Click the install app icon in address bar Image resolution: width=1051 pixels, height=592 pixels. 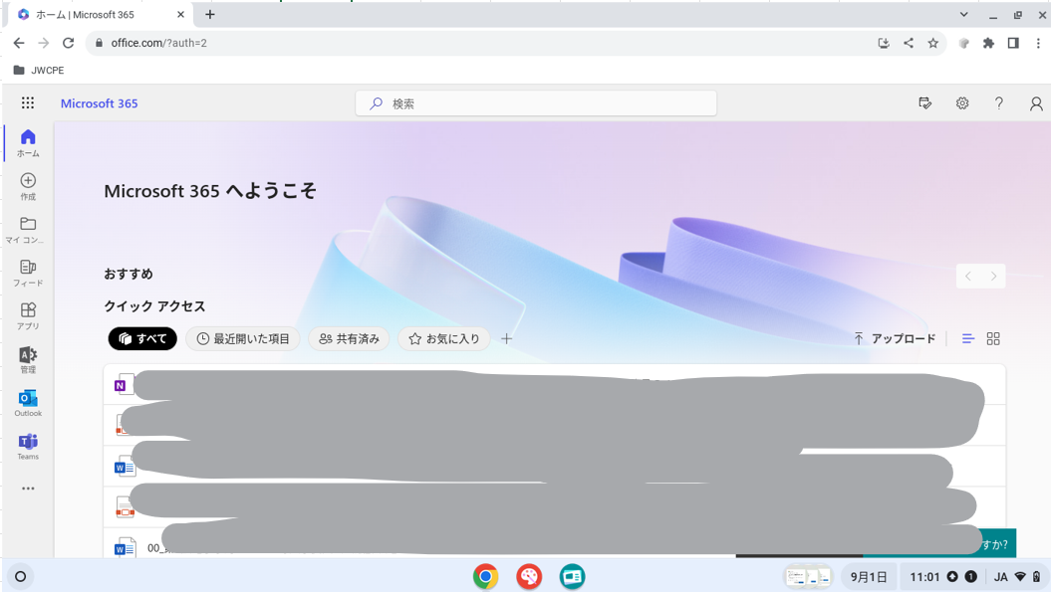(884, 43)
